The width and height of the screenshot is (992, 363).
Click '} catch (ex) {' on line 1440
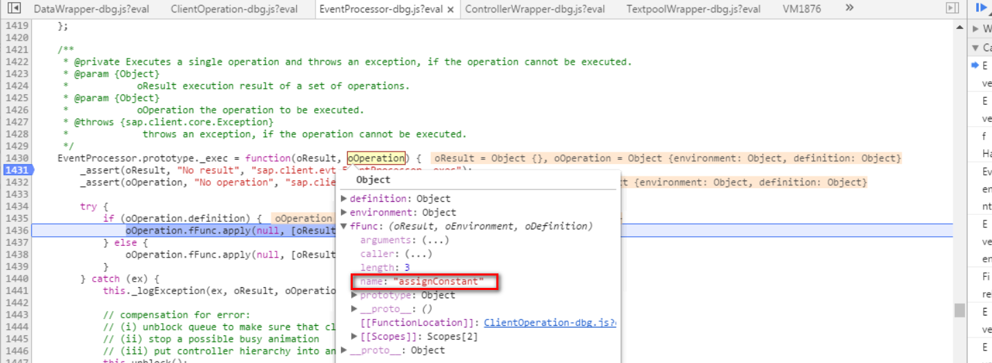coord(119,279)
